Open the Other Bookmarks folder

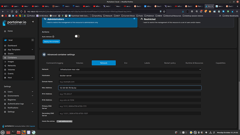point(231,16)
